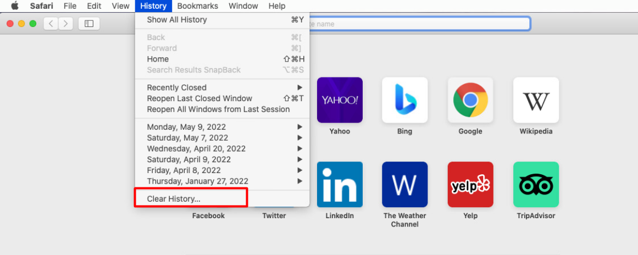Open the Yelp favorite tile

pyautogui.click(x=470, y=185)
